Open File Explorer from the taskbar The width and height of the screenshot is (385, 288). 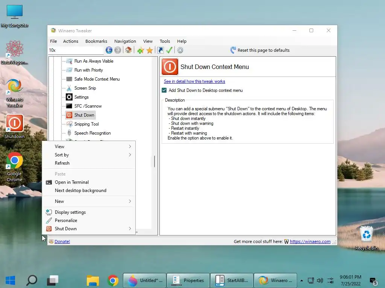[92, 280]
